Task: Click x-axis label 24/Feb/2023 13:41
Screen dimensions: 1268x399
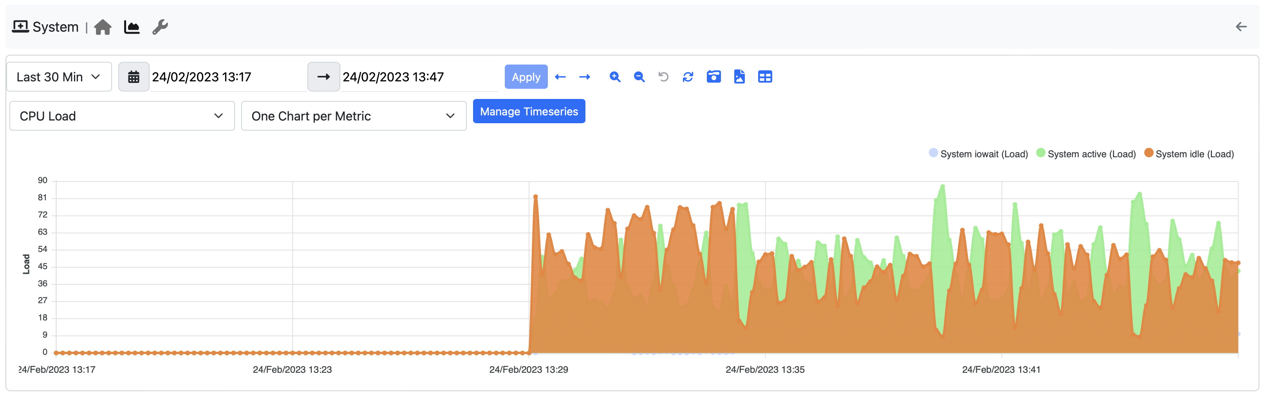Action: tap(1001, 370)
